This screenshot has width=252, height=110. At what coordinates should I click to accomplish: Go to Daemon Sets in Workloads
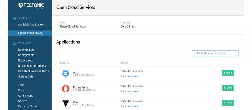26,50
